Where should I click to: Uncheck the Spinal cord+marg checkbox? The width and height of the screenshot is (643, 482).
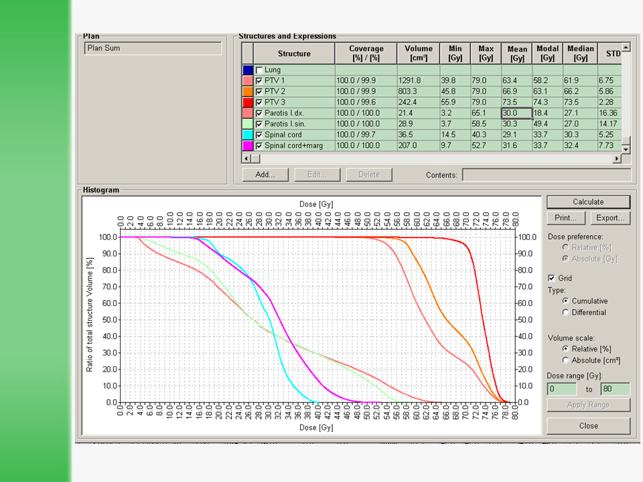pos(259,145)
